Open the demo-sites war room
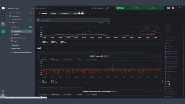 pos(21,31)
